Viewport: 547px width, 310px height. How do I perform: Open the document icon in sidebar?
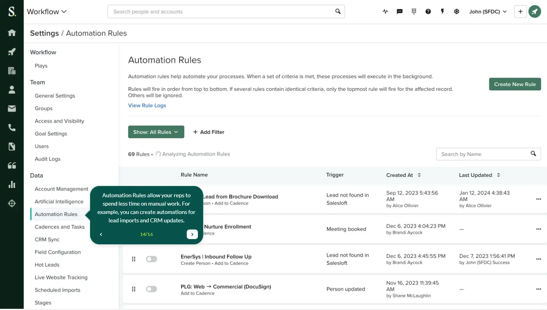(12, 147)
